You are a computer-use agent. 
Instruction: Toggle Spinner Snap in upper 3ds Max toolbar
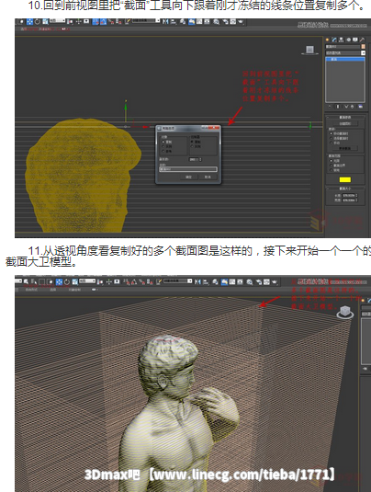(118, 22)
